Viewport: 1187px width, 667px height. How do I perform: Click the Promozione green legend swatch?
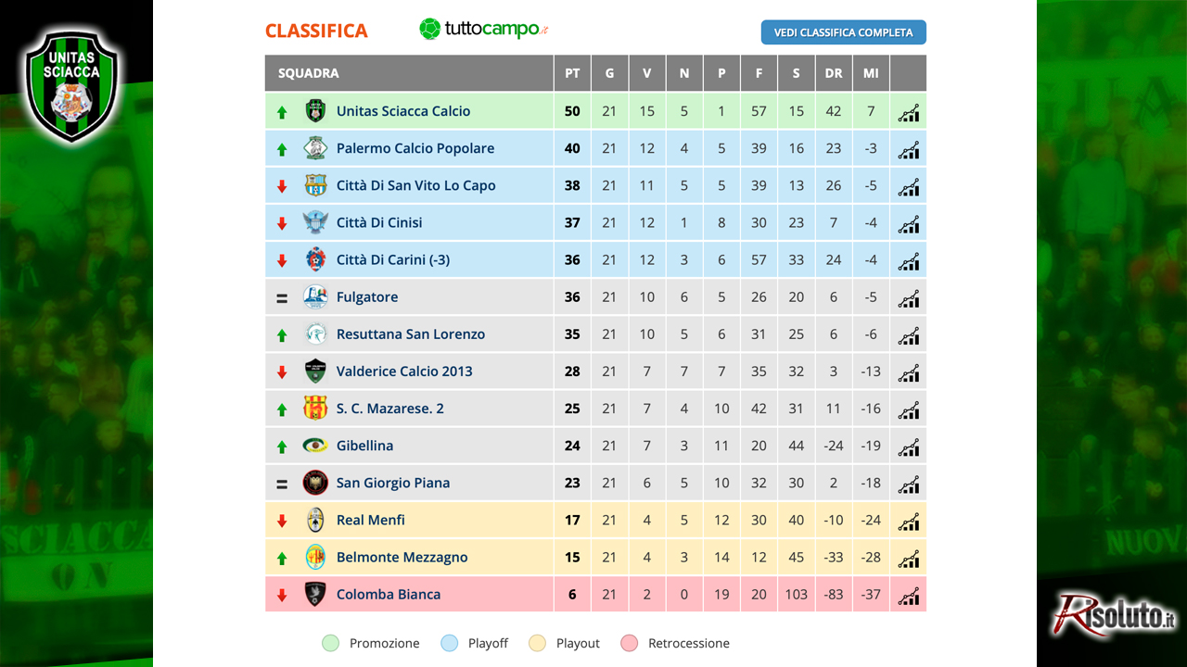click(330, 643)
